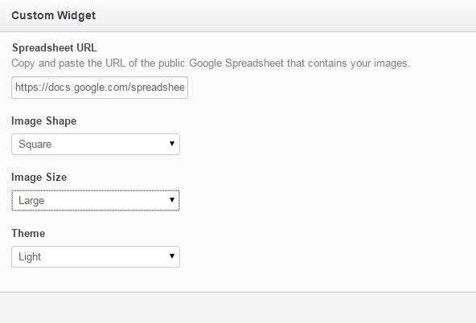Click the blank header bar beside Custom Widget
Viewport: 476px width, 323px height.
pyautogui.click(x=285, y=15)
